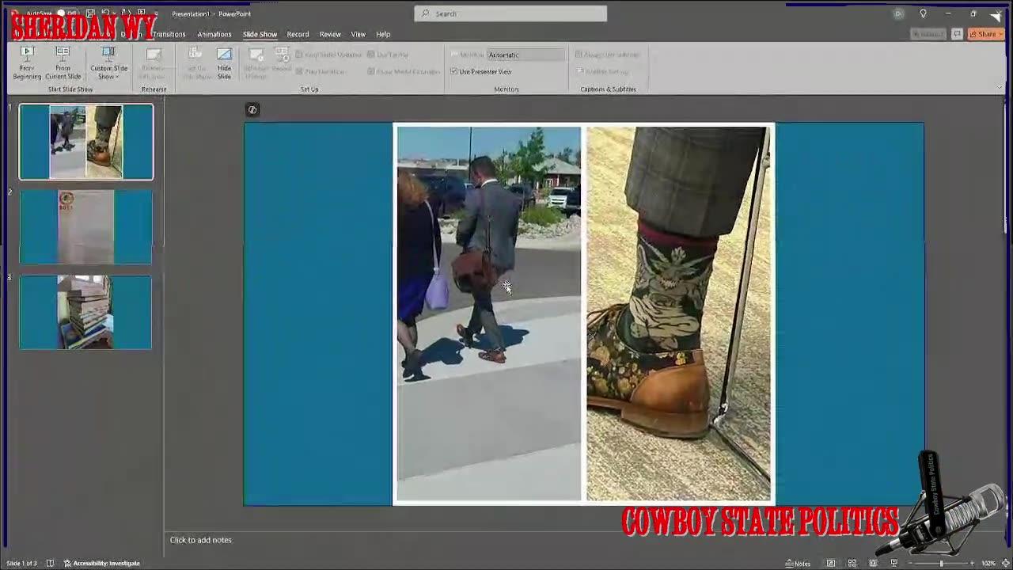Click the user account avatar

point(898,13)
